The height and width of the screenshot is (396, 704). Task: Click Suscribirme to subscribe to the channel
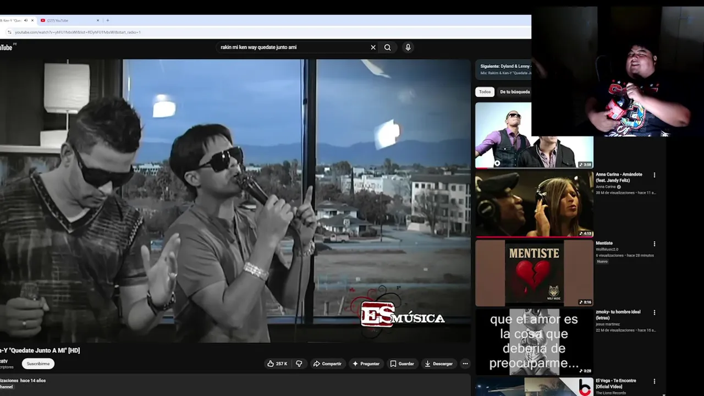(x=38, y=364)
